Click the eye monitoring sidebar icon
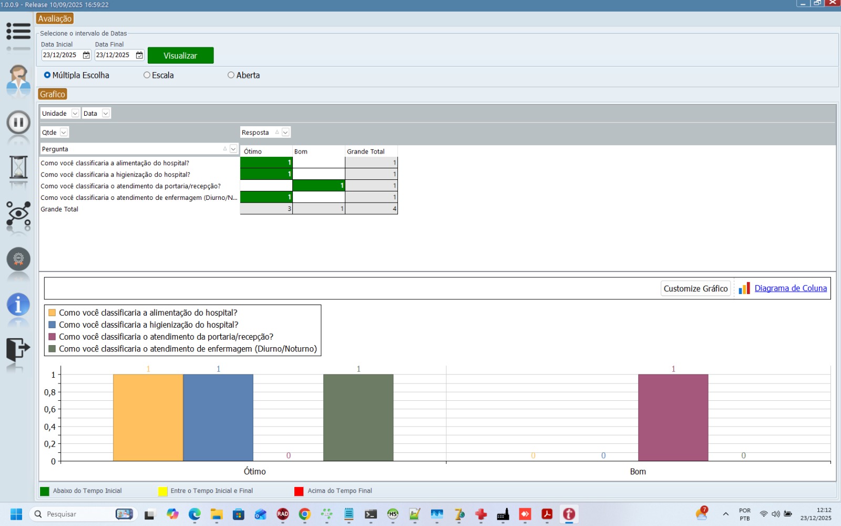 coord(18,214)
